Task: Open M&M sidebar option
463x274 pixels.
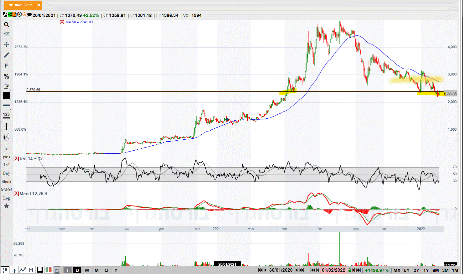Action: [6, 190]
